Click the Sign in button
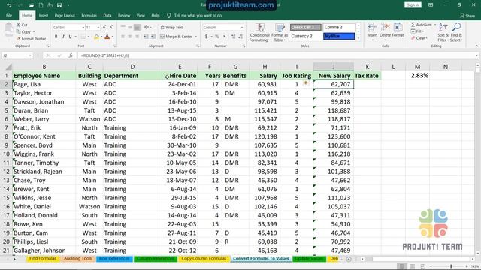481x270 pixels. pos(413,5)
